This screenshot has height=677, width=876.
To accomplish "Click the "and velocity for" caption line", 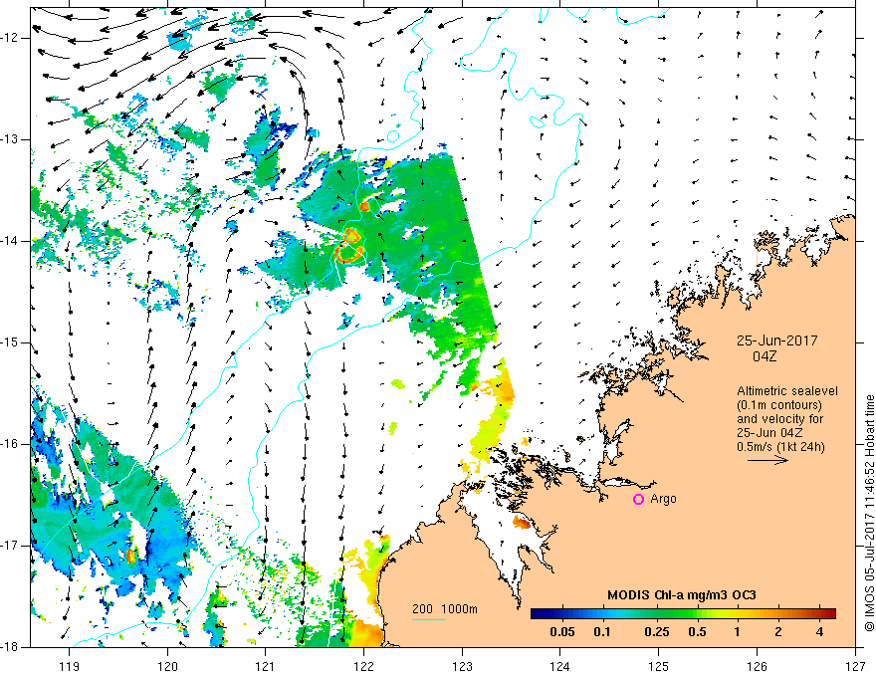I will (779, 419).
